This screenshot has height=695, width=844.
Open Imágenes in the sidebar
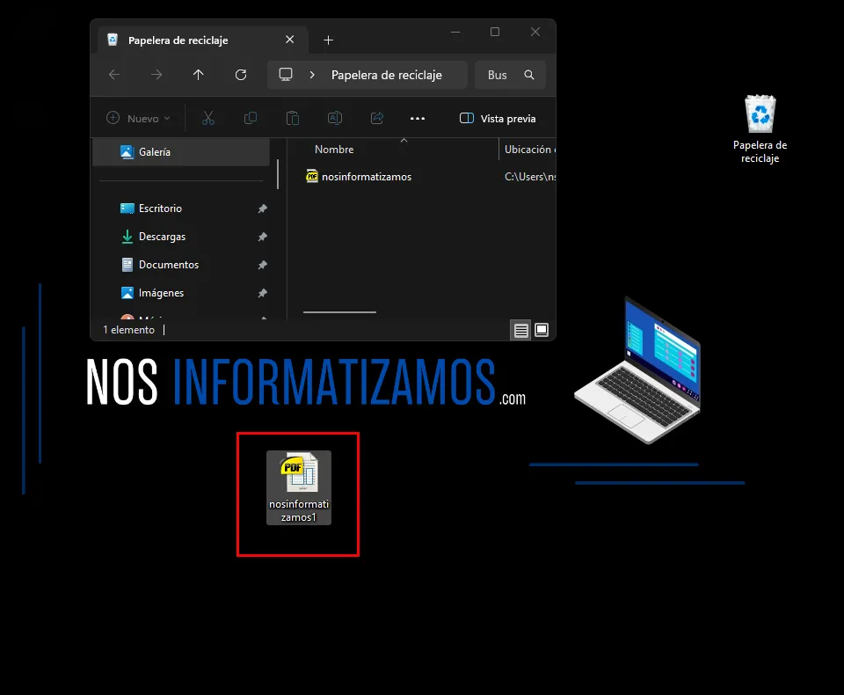pos(161,293)
